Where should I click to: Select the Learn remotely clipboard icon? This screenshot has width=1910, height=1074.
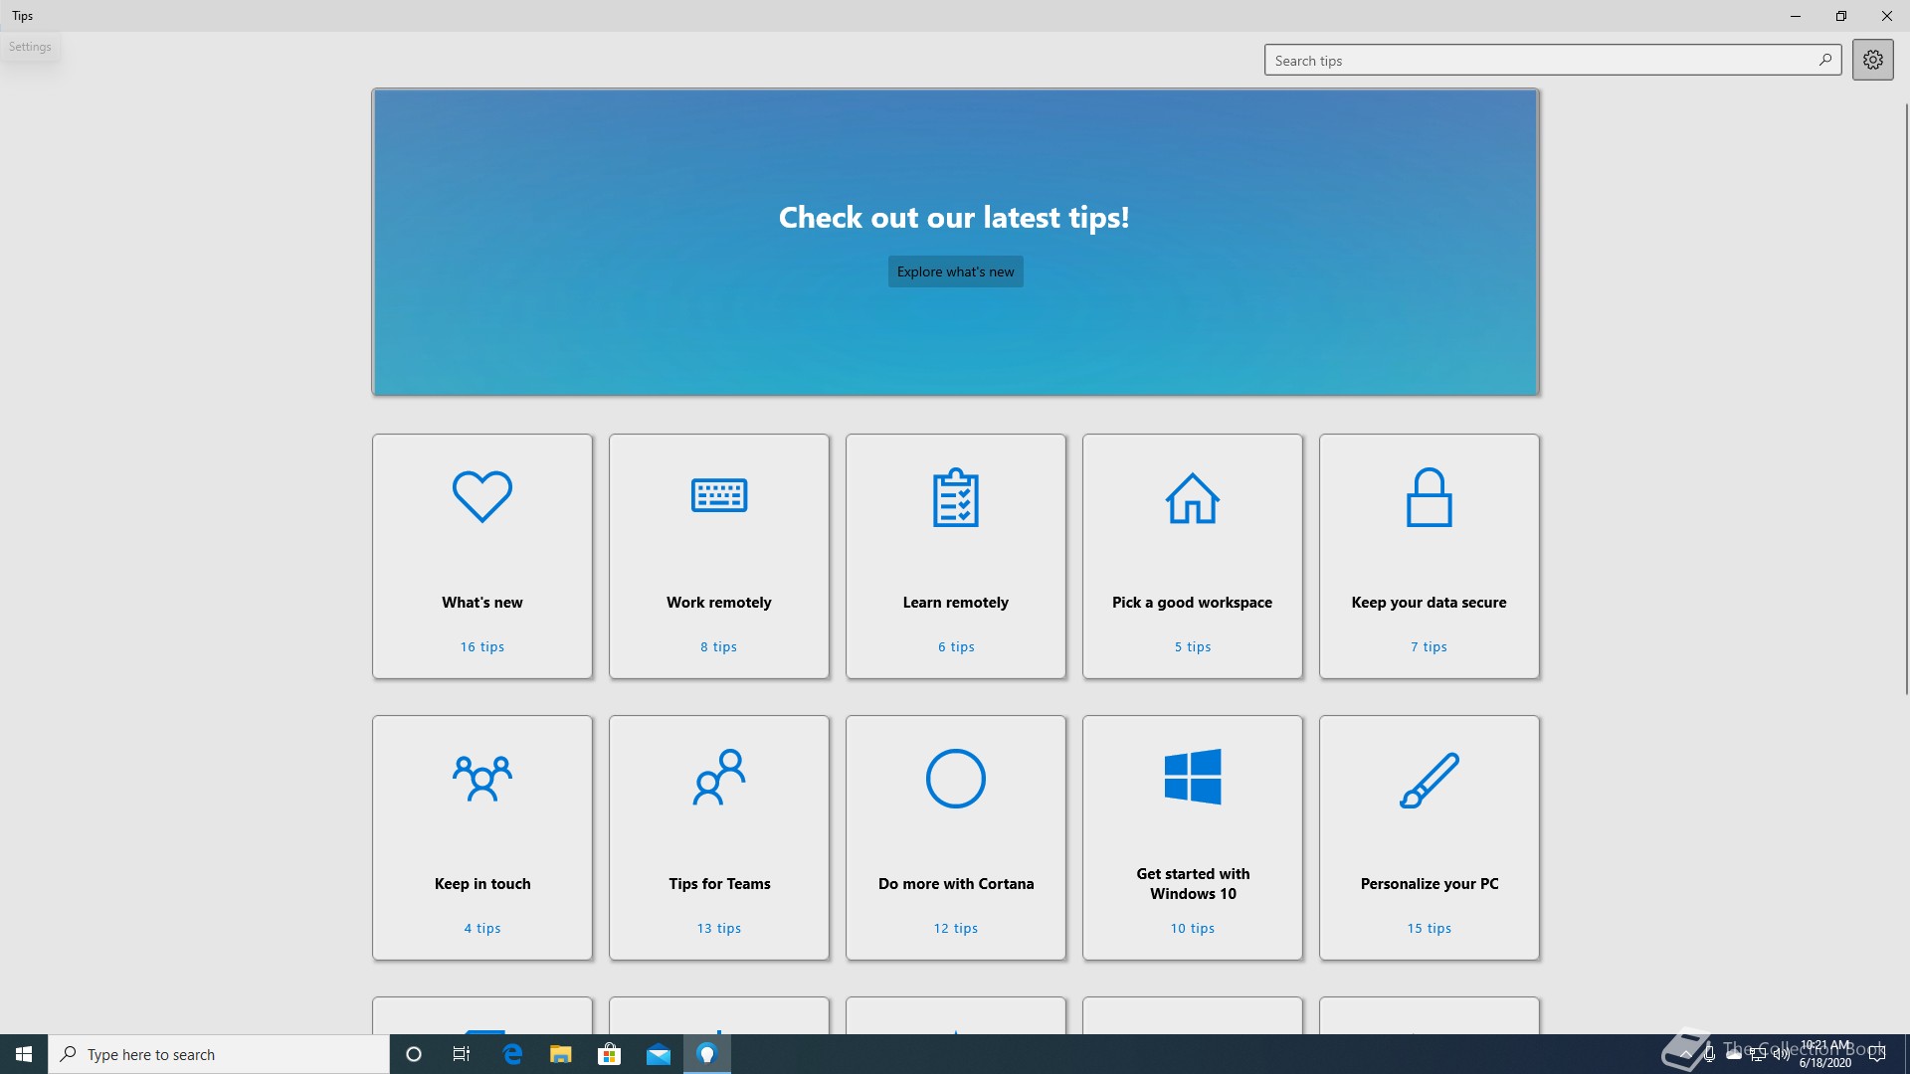(955, 497)
